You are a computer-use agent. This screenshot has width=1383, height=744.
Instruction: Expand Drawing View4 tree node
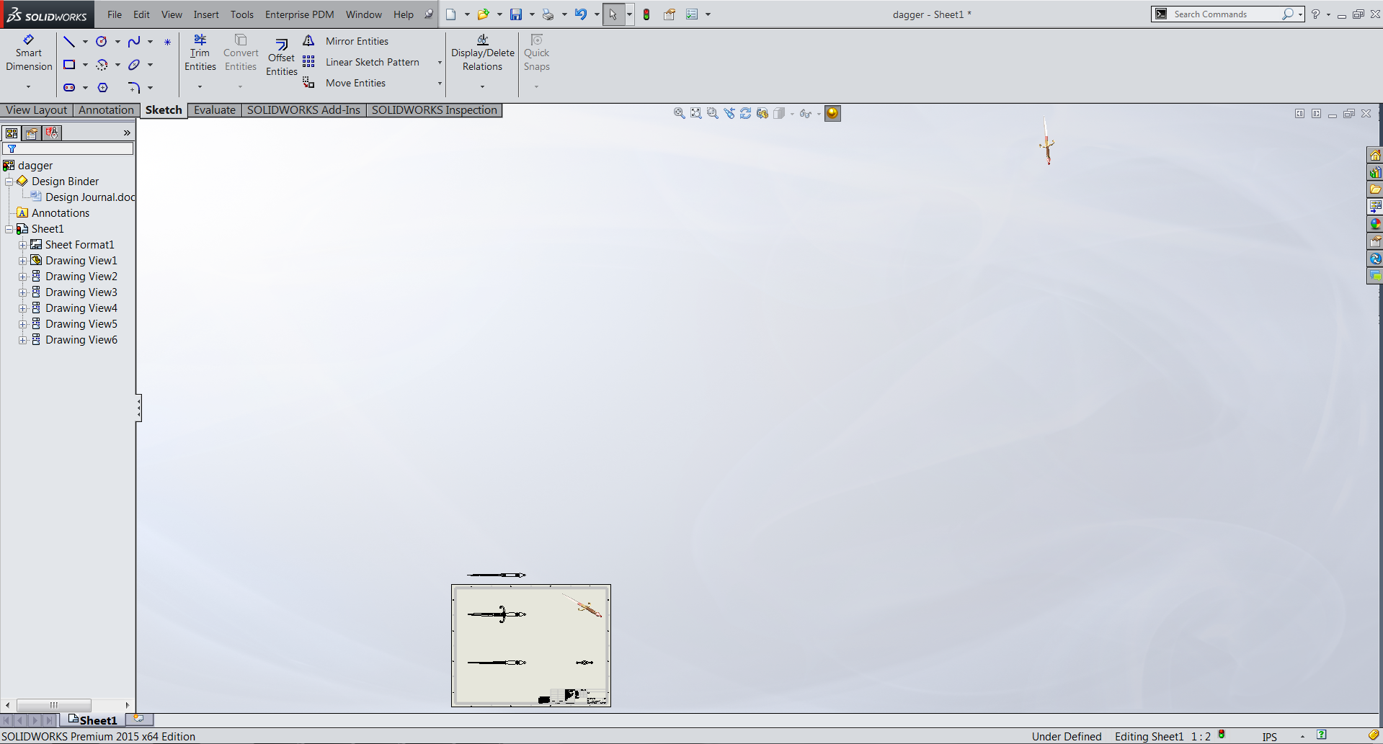click(x=22, y=308)
